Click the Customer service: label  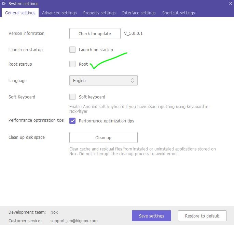click(x=25, y=221)
